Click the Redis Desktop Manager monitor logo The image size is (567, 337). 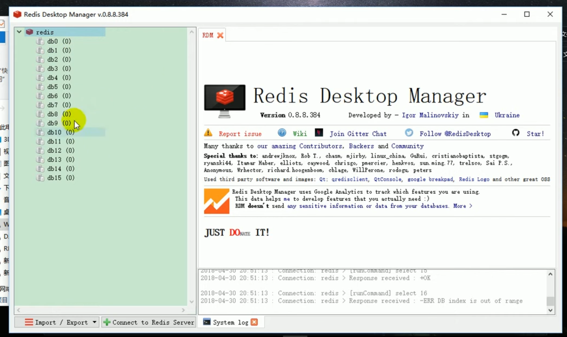click(x=225, y=101)
